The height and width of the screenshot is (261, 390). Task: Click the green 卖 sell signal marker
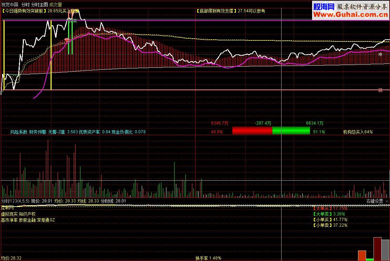75,21
